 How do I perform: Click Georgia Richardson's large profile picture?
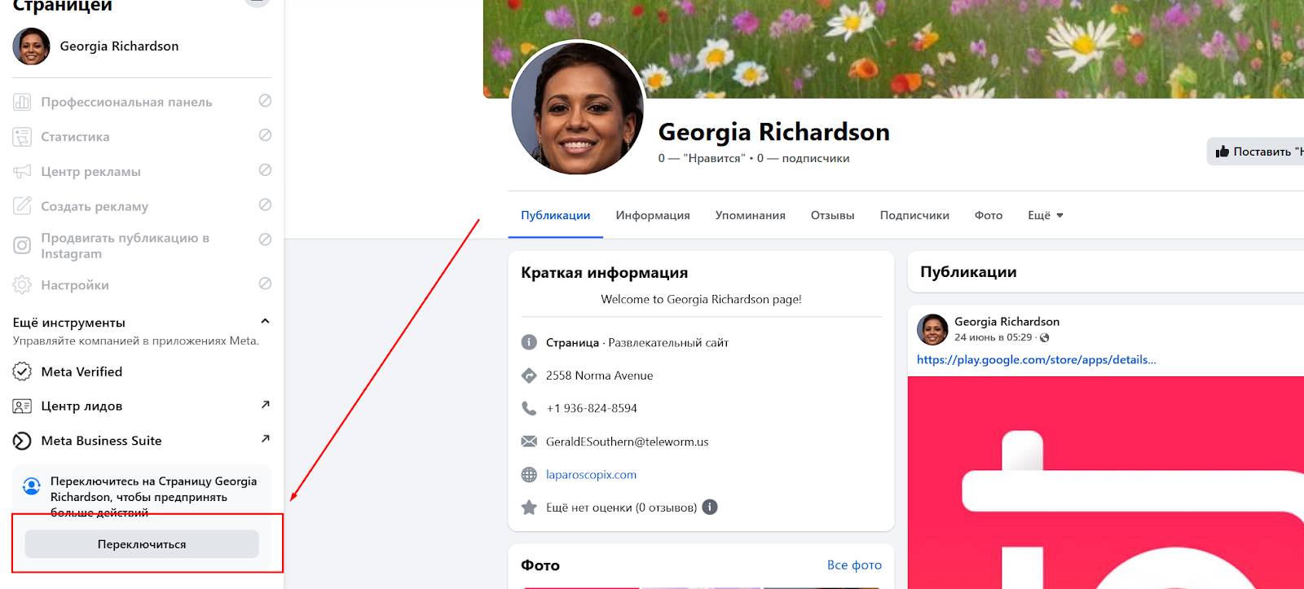coord(577,108)
